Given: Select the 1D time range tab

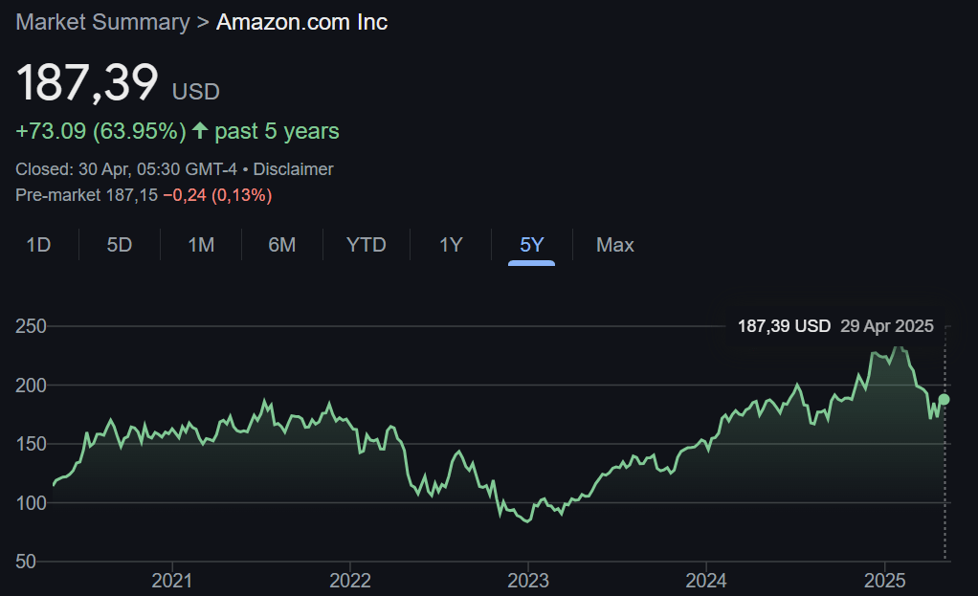Looking at the screenshot, I should point(38,245).
